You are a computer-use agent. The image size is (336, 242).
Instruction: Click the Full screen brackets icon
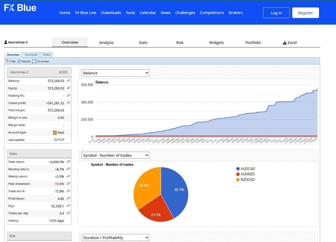(x=34, y=61)
